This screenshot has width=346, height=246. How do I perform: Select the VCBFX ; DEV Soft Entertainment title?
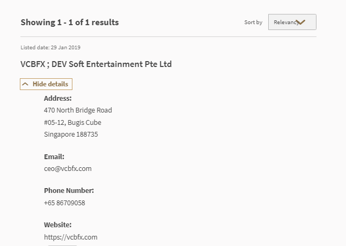tap(96, 64)
